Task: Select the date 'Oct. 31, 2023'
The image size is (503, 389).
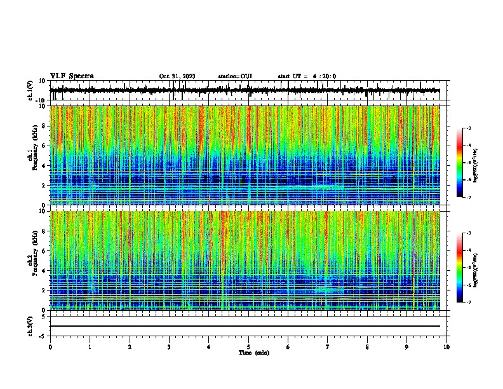Action: click(x=177, y=76)
